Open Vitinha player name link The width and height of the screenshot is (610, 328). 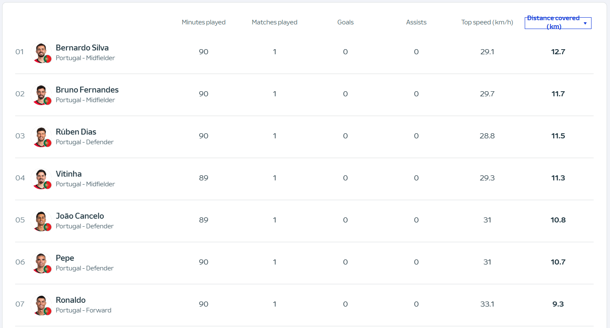68,174
